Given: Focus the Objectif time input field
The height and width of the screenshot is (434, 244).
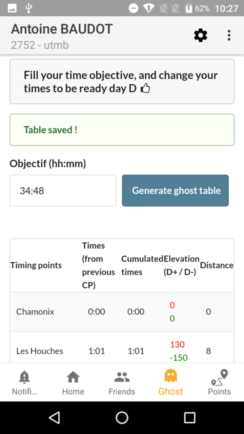Looking at the screenshot, I should (63, 191).
